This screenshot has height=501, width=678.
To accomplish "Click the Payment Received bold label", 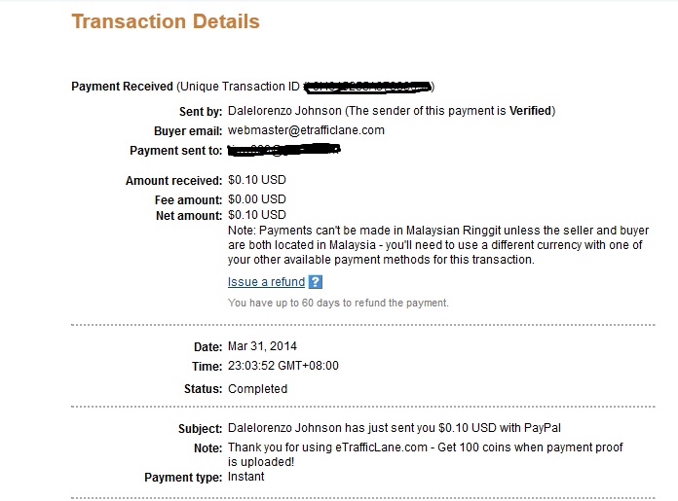I will (123, 87).
